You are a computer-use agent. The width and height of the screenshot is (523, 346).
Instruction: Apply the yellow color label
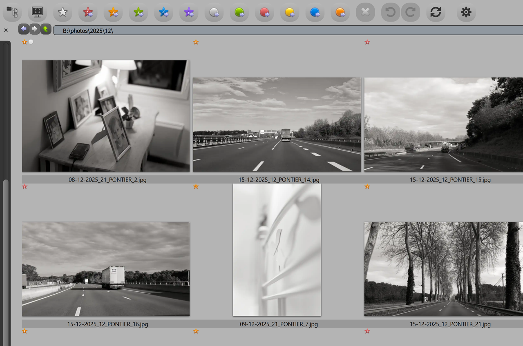[x=290, y=12]
